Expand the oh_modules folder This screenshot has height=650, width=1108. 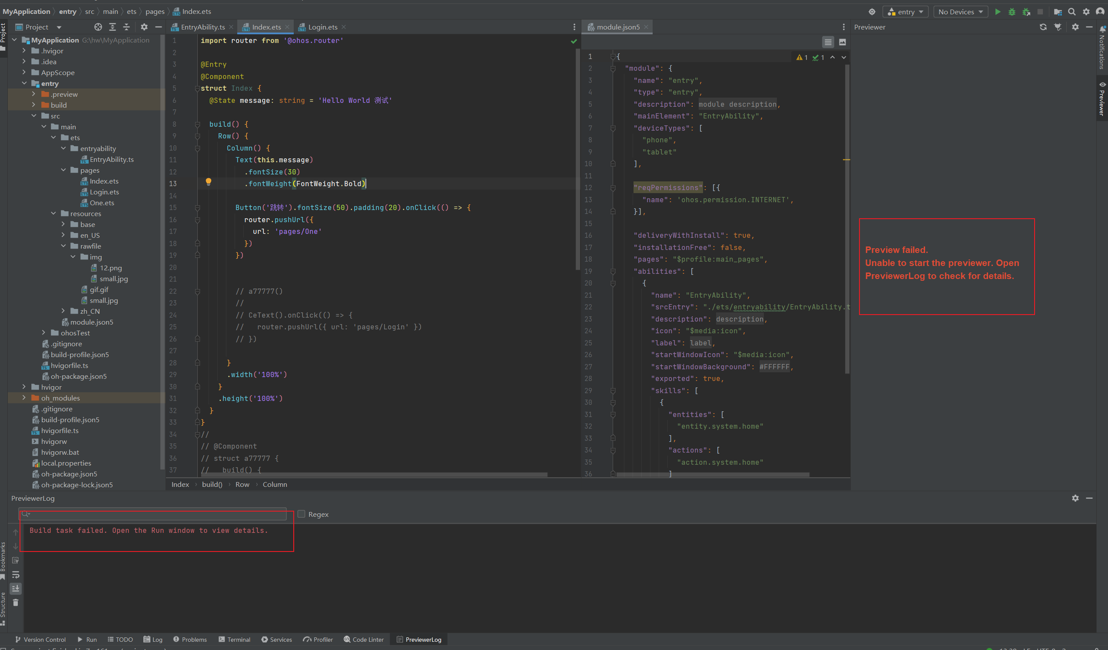tap(24, 398)
